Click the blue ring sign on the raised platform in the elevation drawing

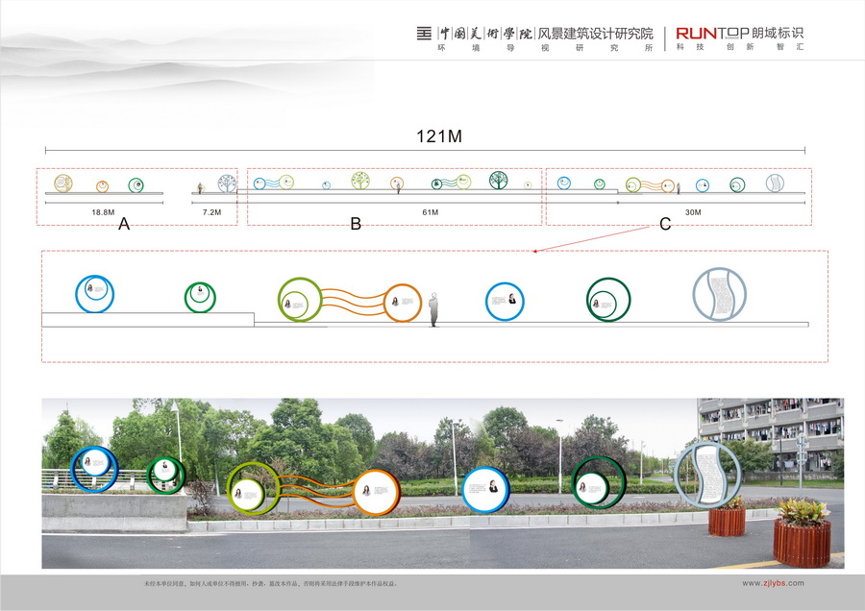click(95, 294)
